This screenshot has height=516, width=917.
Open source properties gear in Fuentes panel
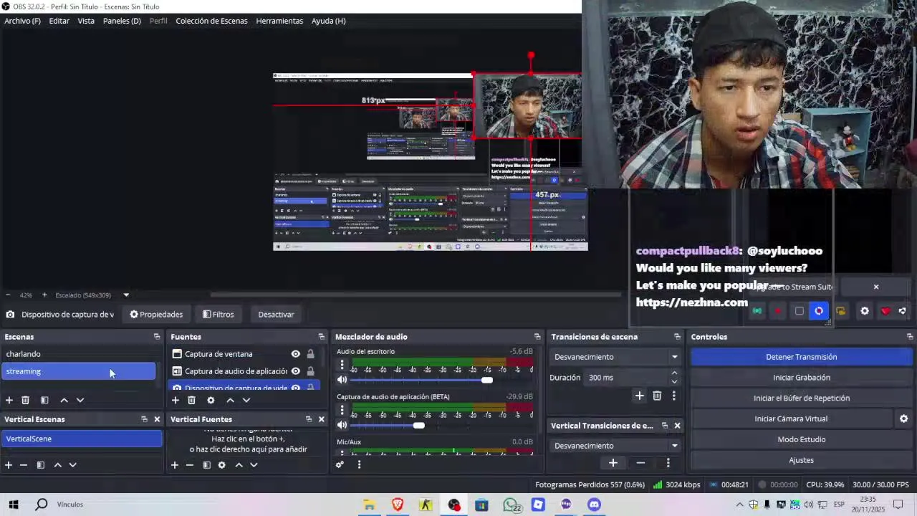[x=211, y=400]
